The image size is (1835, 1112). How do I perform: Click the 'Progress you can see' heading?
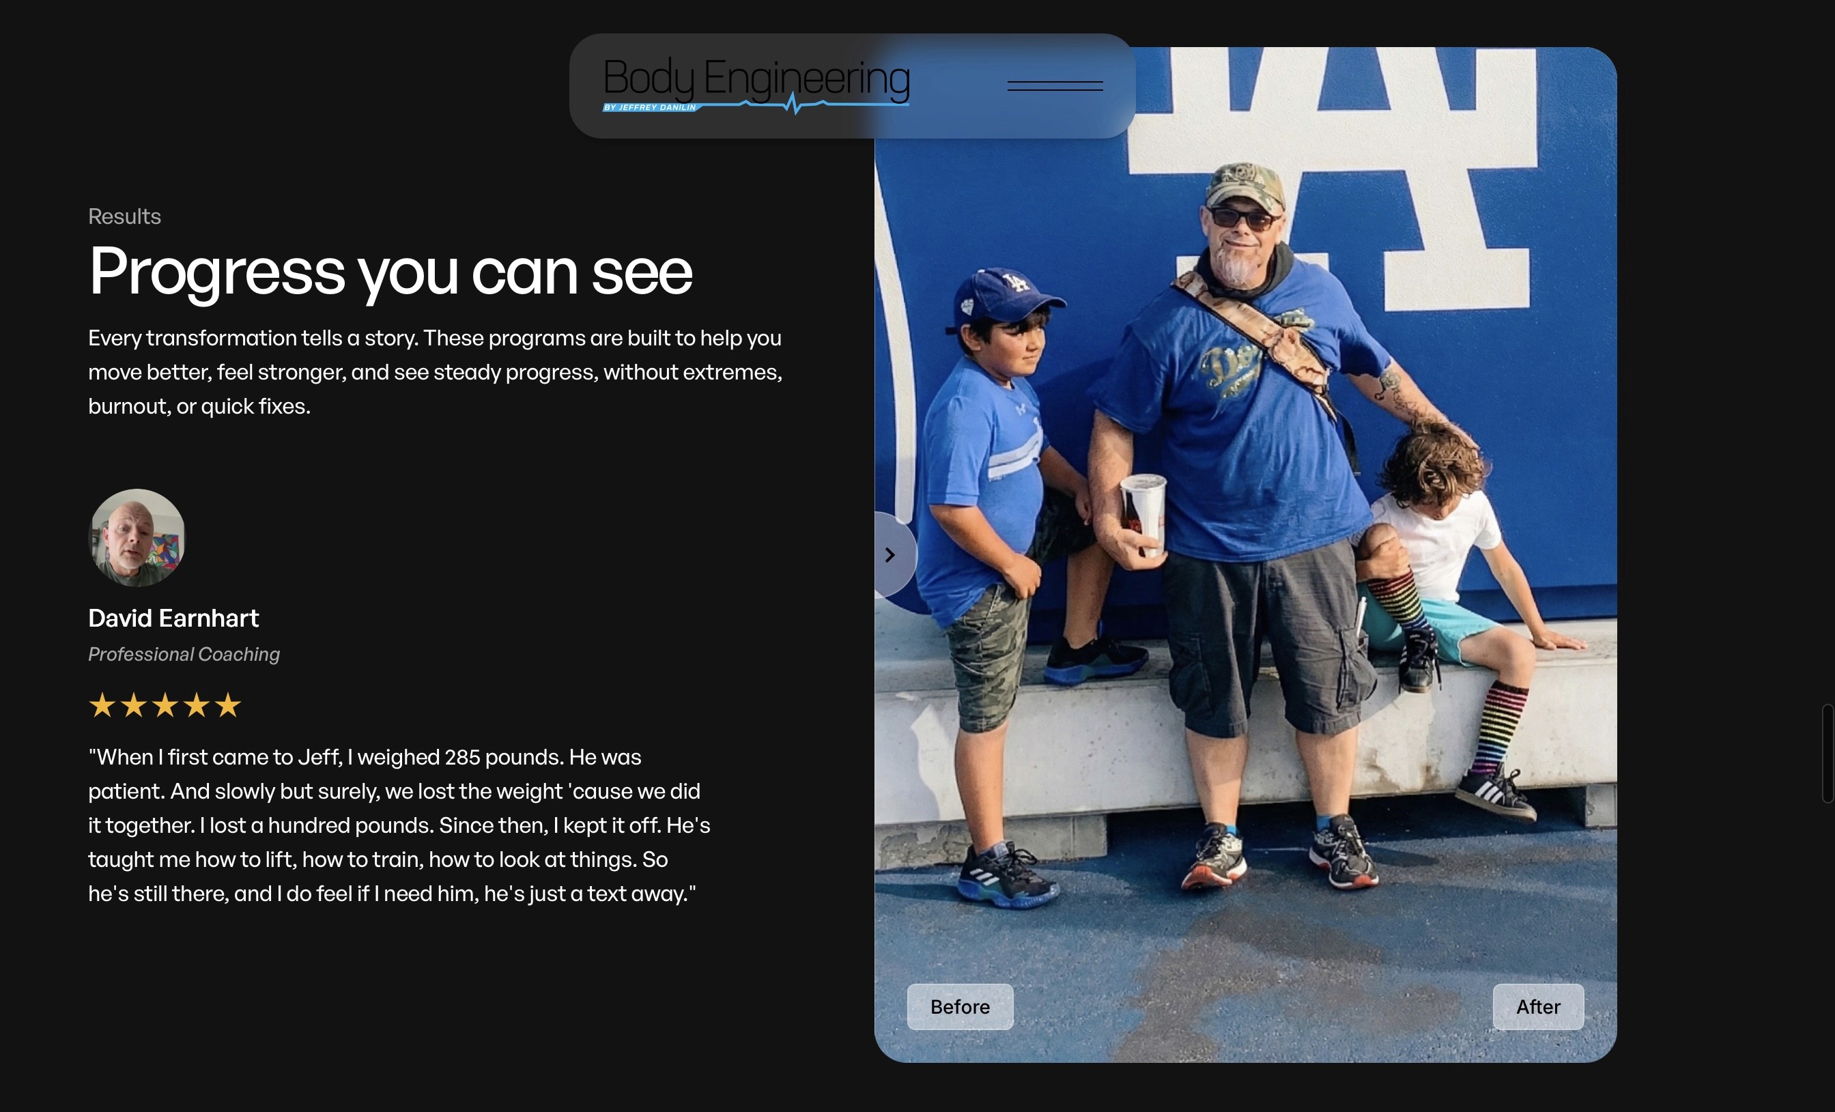[x=390, y=272]
